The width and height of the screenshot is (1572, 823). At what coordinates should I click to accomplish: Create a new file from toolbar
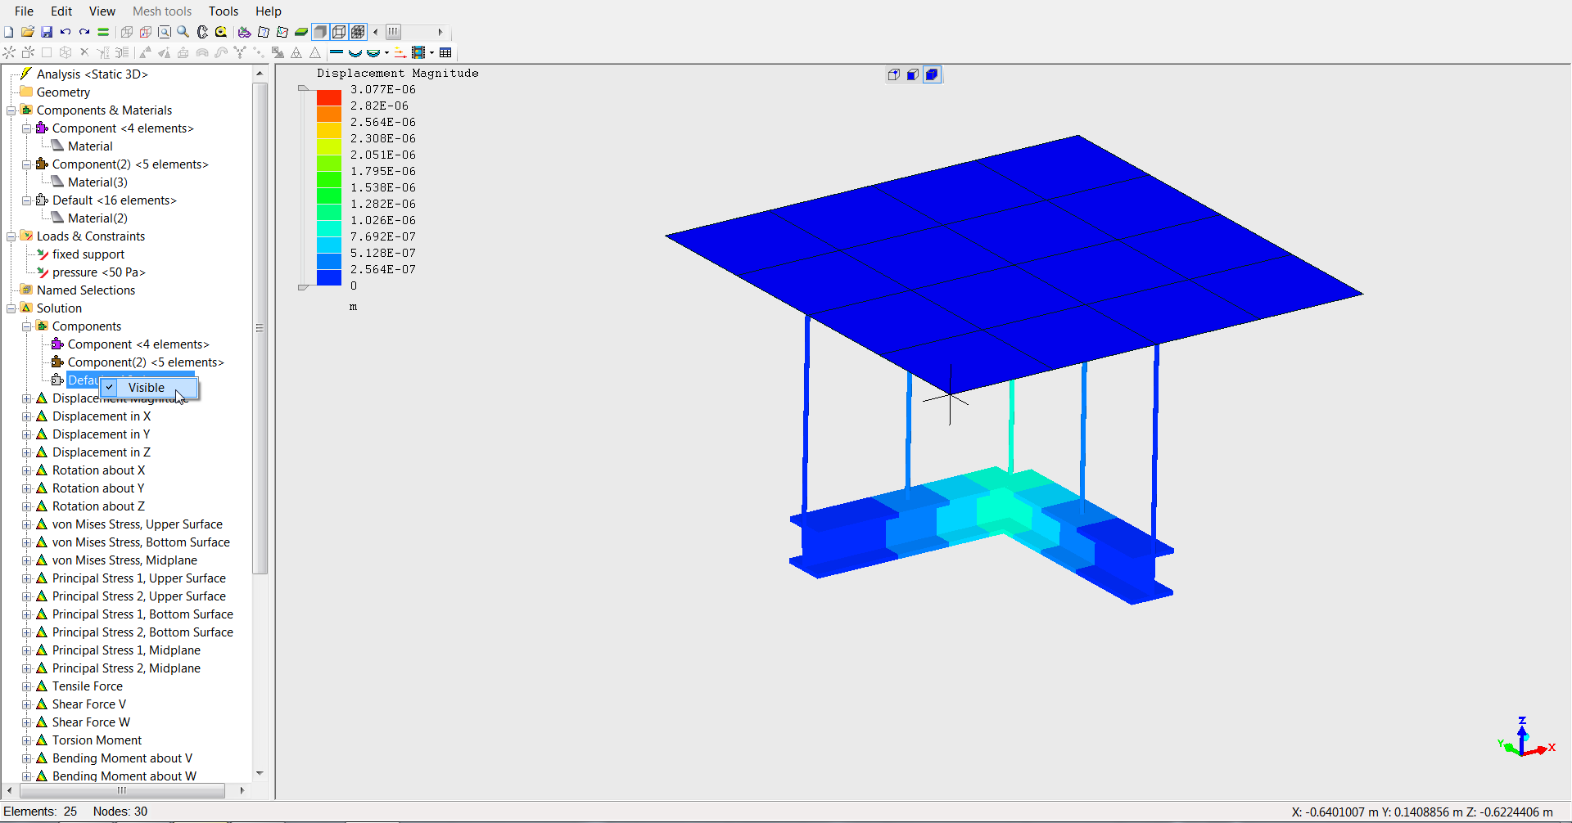tap(8, 32)
